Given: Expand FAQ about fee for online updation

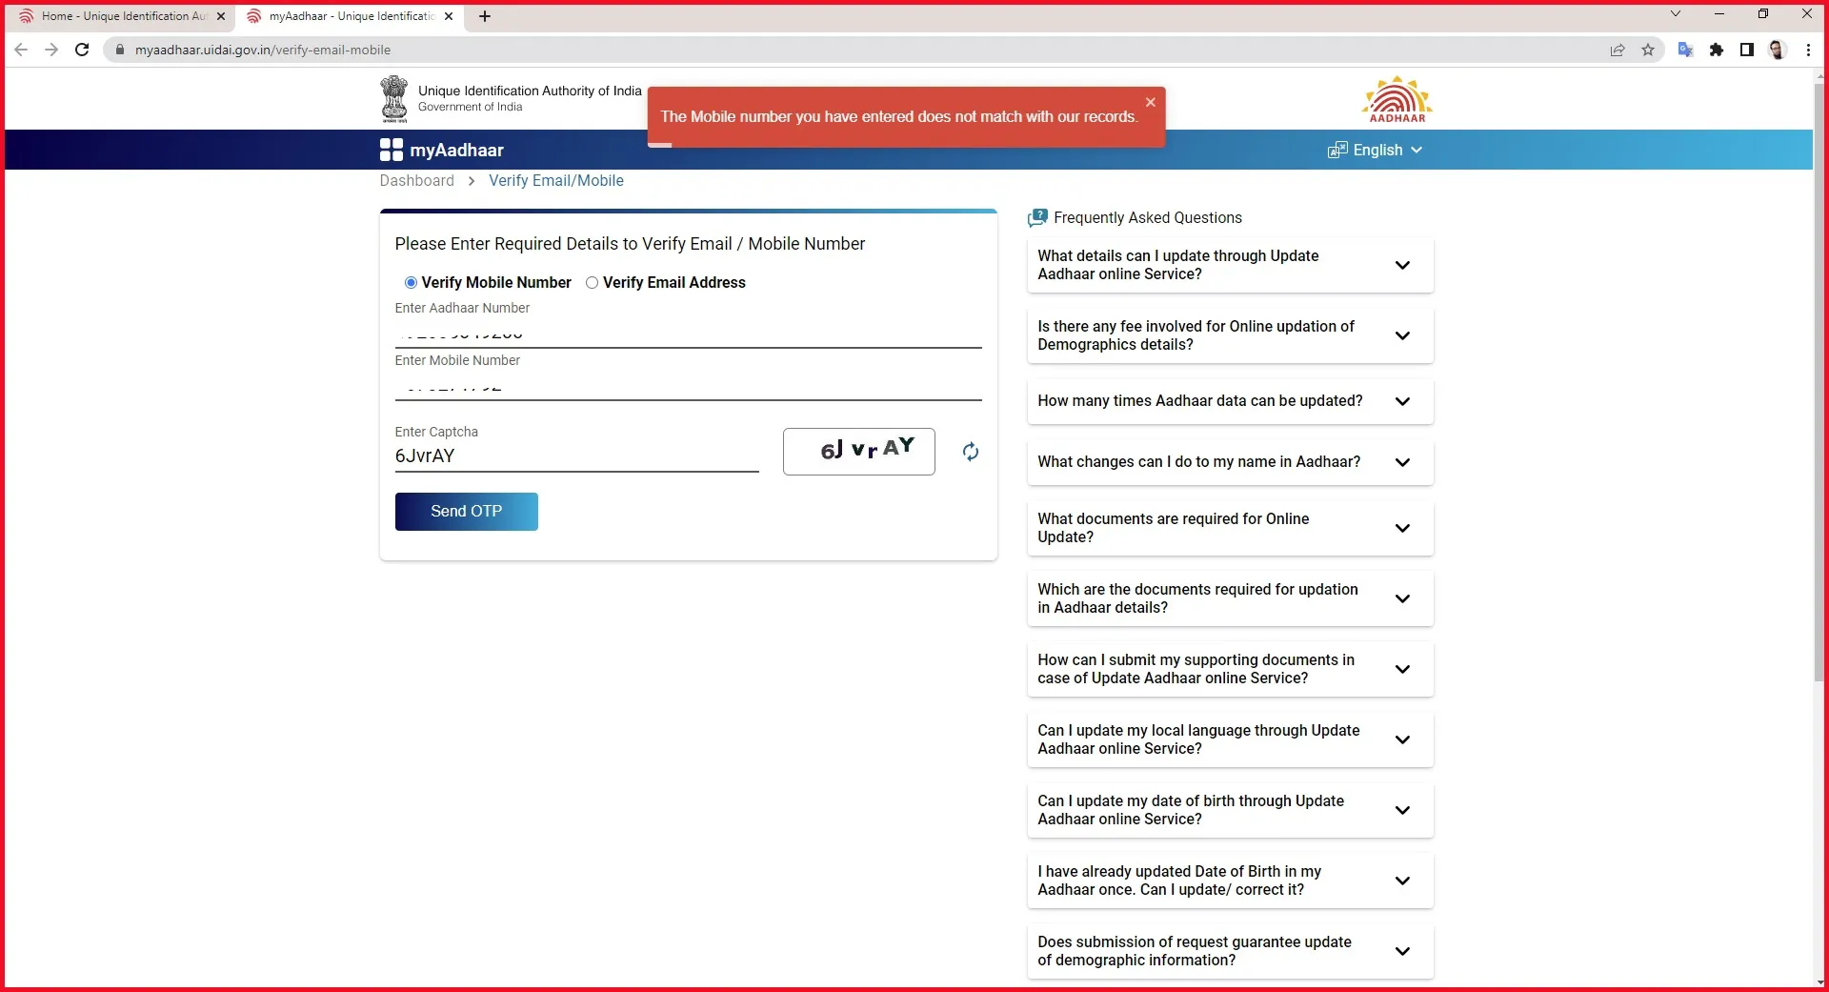Looking at the screenshot, I should coord(1230,335).
